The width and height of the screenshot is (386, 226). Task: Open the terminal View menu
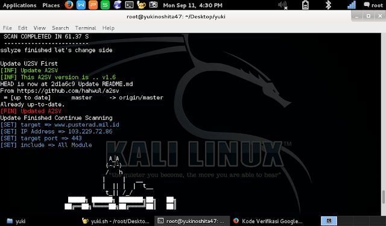(x=39, y=28)
